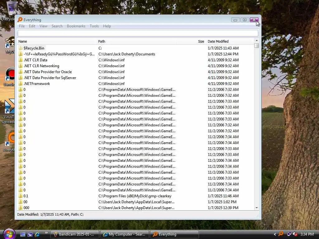
Task: Click scrollbar down arrow in results list
Action: click(257, 208)
